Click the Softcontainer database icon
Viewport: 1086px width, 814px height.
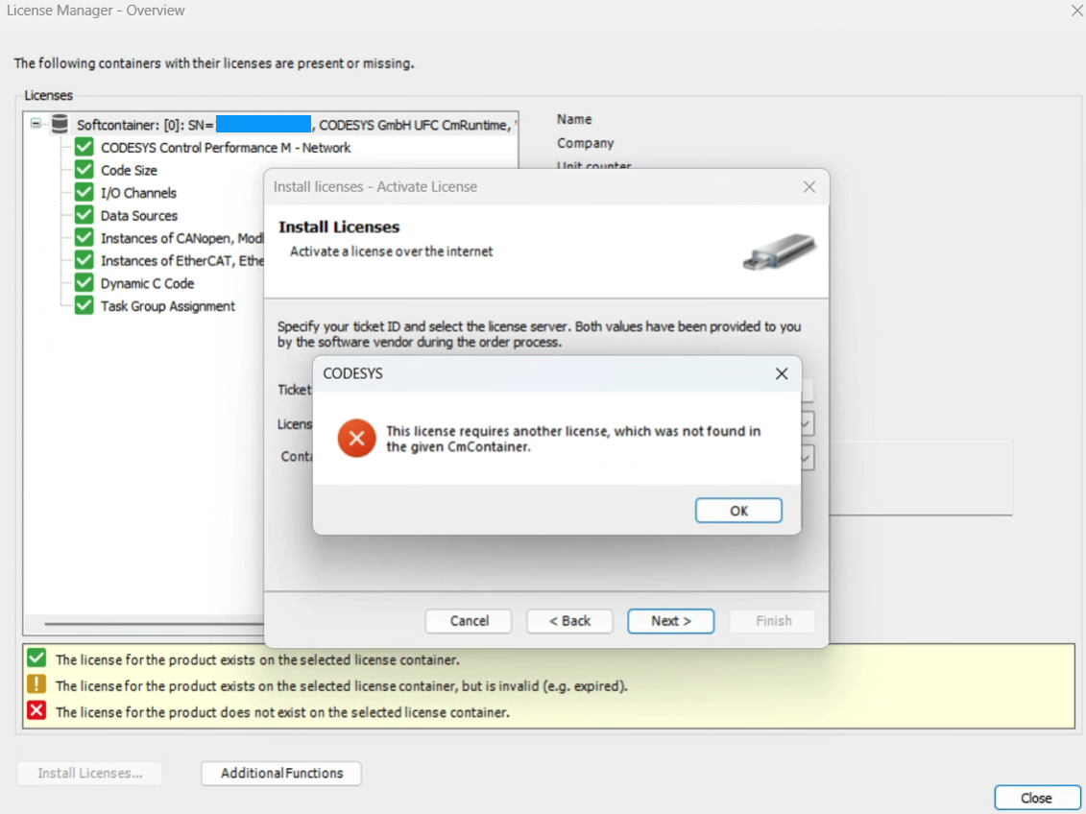point(60,124)
